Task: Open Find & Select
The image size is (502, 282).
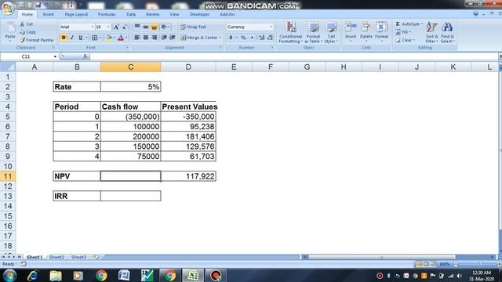Action: (447, 32)
